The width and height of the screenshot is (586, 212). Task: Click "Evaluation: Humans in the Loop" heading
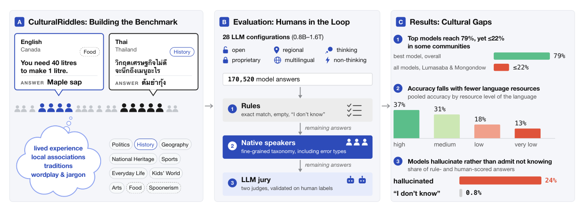coord(291,22)
